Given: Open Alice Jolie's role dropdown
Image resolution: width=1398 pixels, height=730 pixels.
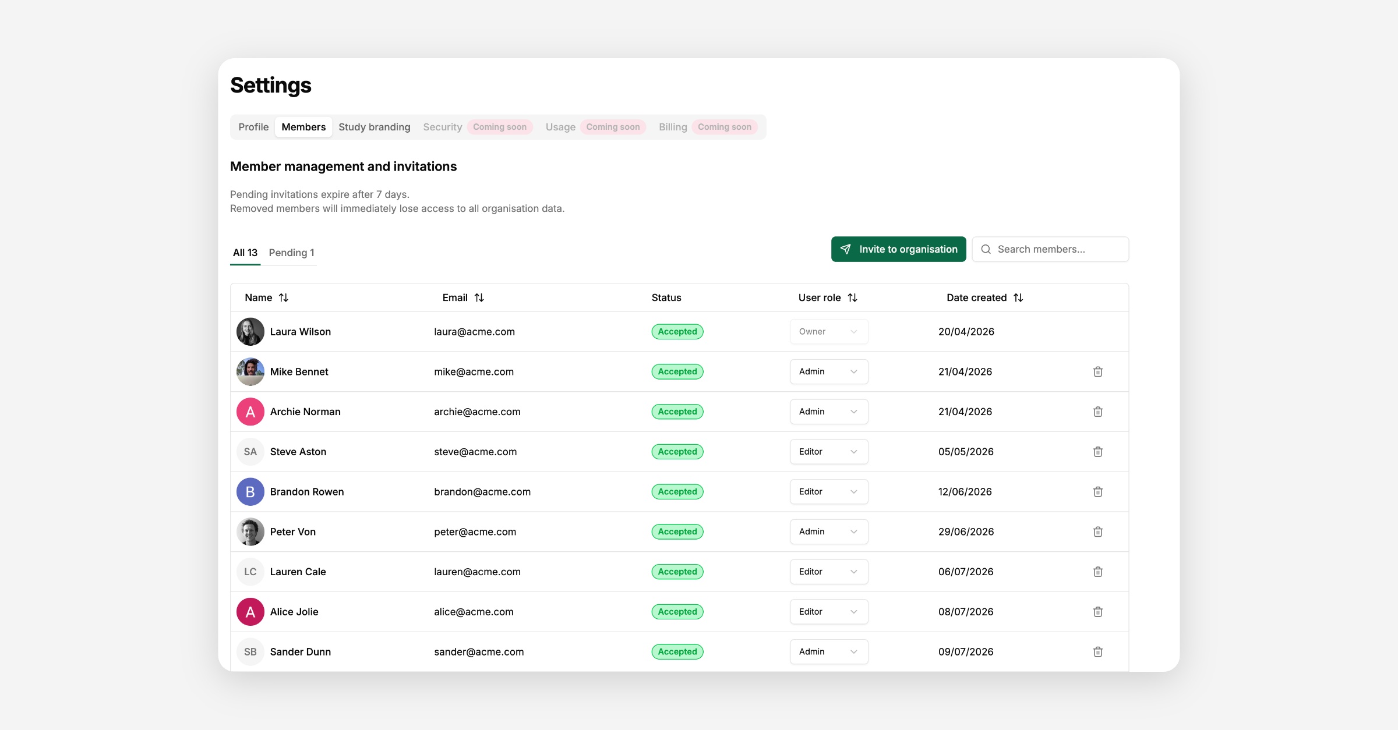Looking at the screenshot, I should [x=829, y=612].
